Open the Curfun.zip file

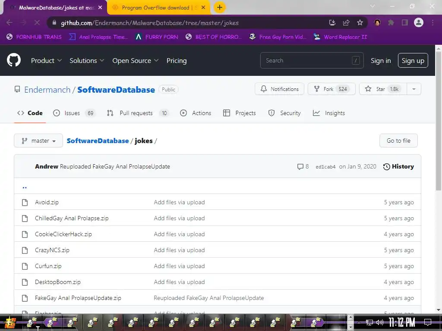click(x=48, y=266)
